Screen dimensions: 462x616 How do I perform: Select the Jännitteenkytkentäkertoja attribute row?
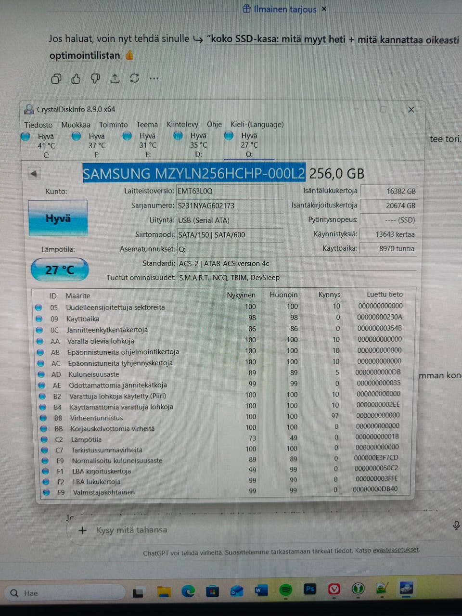pos(222,329)
